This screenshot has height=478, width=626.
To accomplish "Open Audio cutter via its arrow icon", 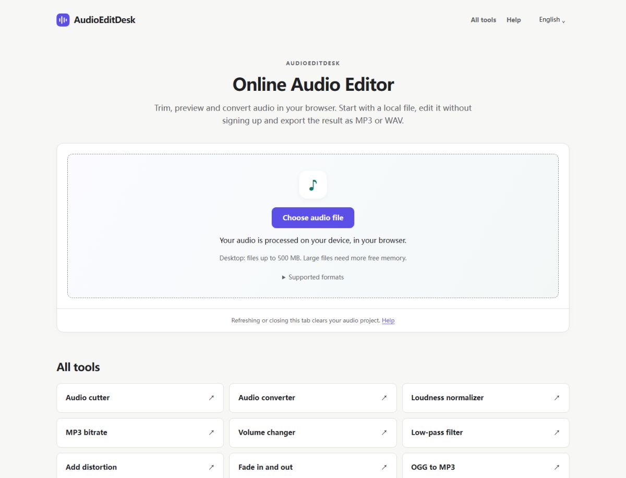I will (x=211, y=398).
